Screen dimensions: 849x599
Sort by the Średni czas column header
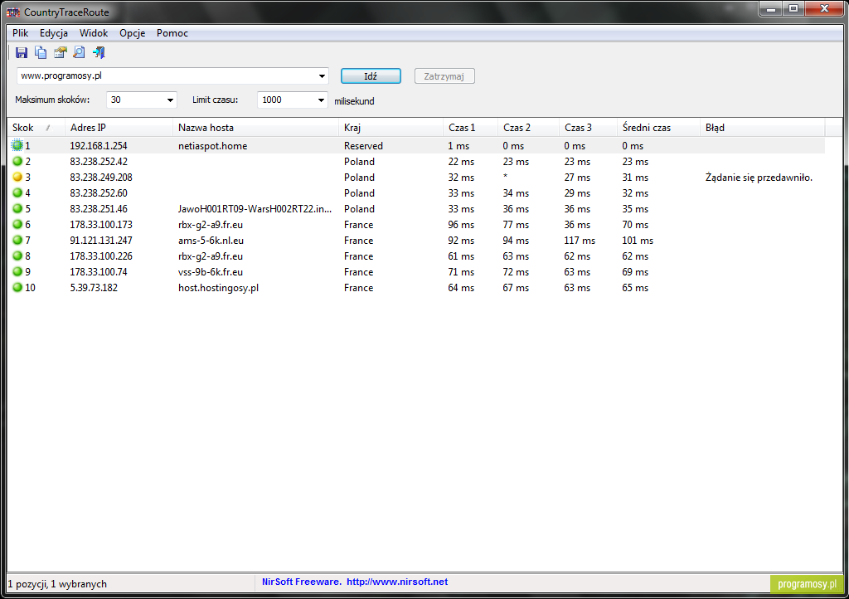coord(658,128)
